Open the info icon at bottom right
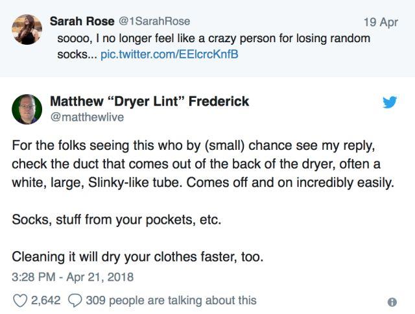This screenshot has height=314, width=415. (392, 302)
